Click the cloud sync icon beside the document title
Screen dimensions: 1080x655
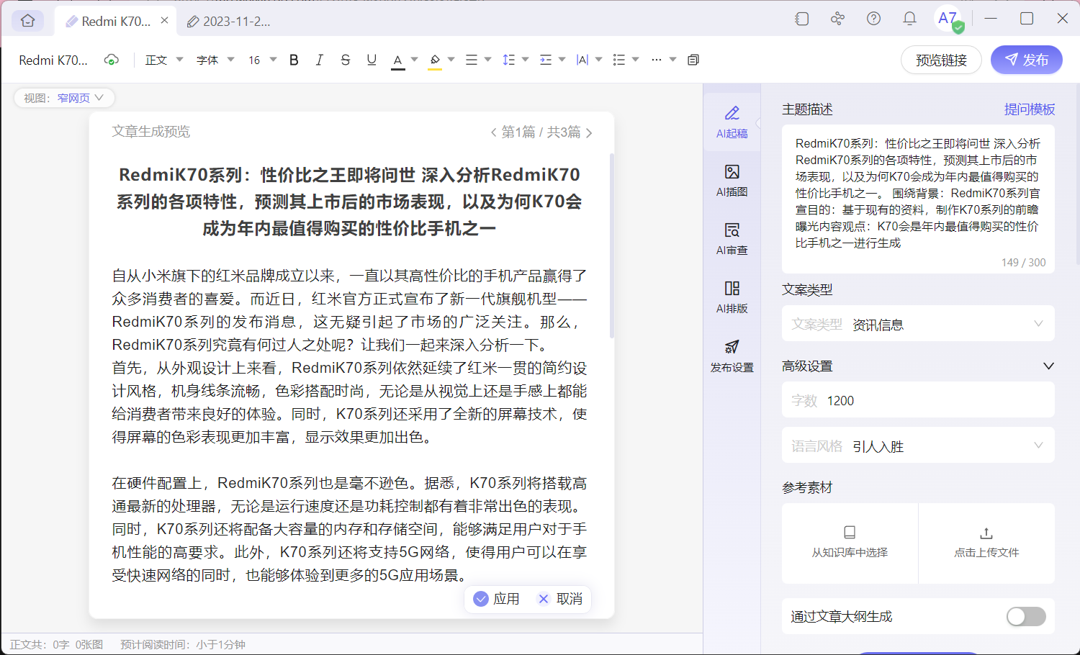point(112,60)
